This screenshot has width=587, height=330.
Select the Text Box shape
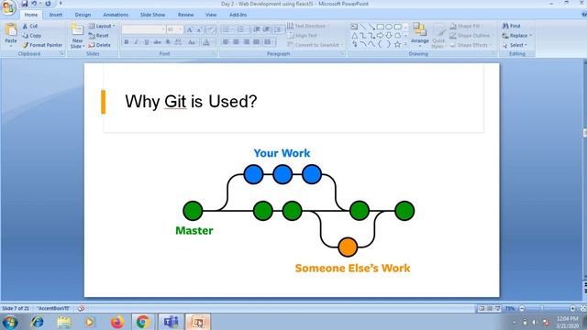(x=354, y=27)
